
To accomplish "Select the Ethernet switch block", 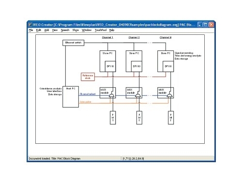I will 73,43.
